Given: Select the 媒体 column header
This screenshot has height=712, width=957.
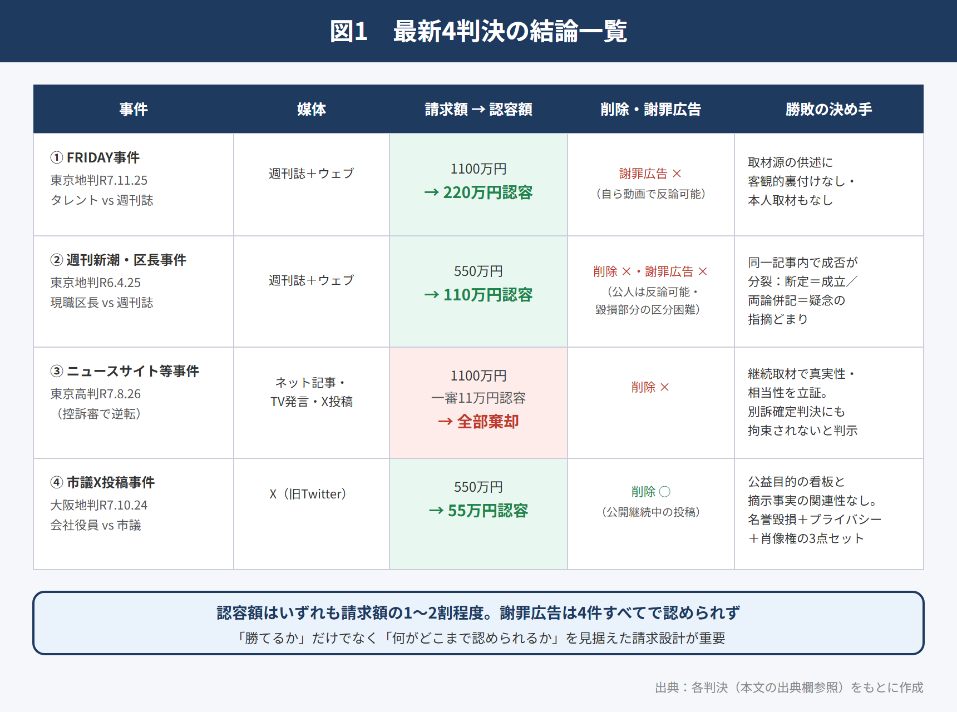Looking at the screenshot, I should click(x=312, y=109).
